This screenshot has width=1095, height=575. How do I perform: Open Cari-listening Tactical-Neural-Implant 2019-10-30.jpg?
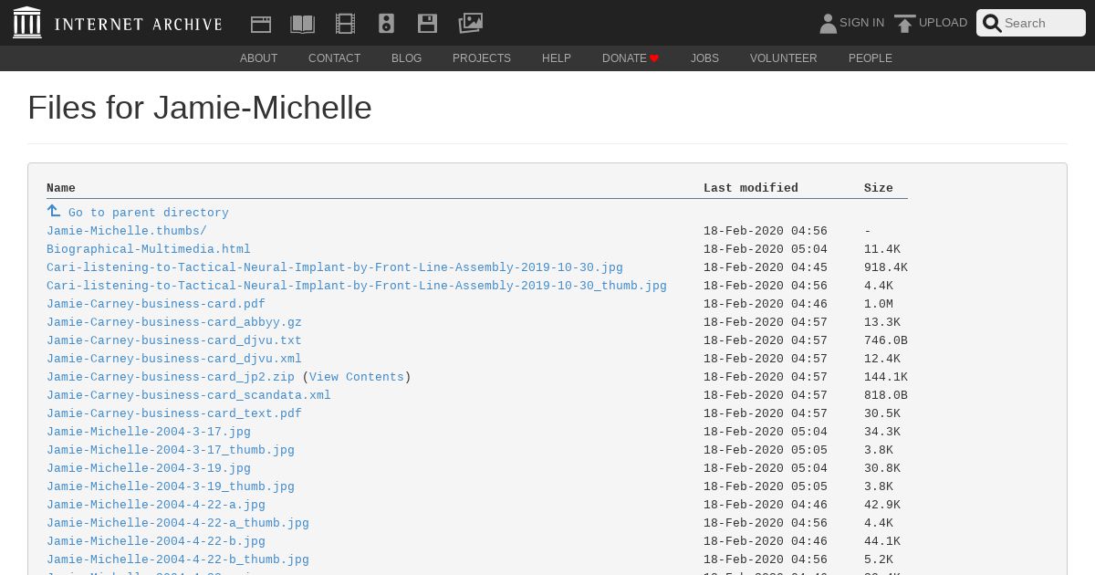tap(335, 267)
